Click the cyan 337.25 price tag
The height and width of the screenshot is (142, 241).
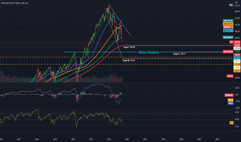point(237,58)
